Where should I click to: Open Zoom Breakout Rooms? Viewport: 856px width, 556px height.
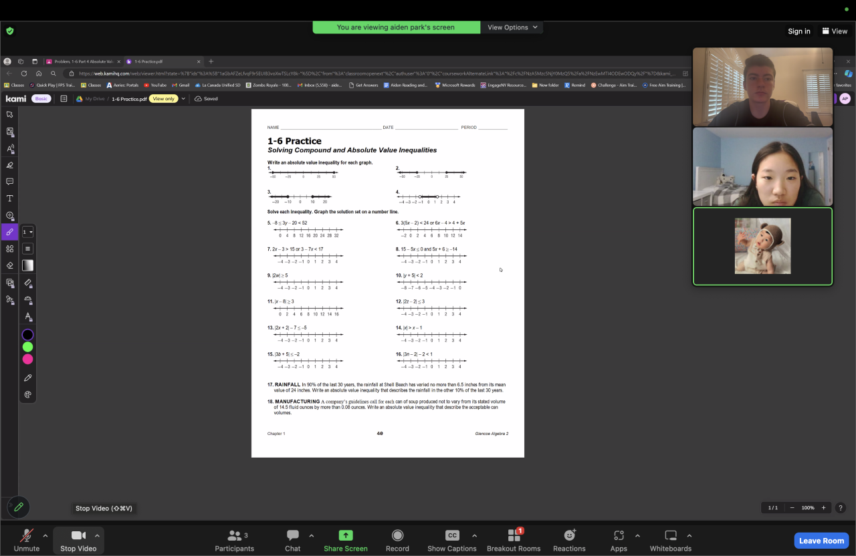514,541
